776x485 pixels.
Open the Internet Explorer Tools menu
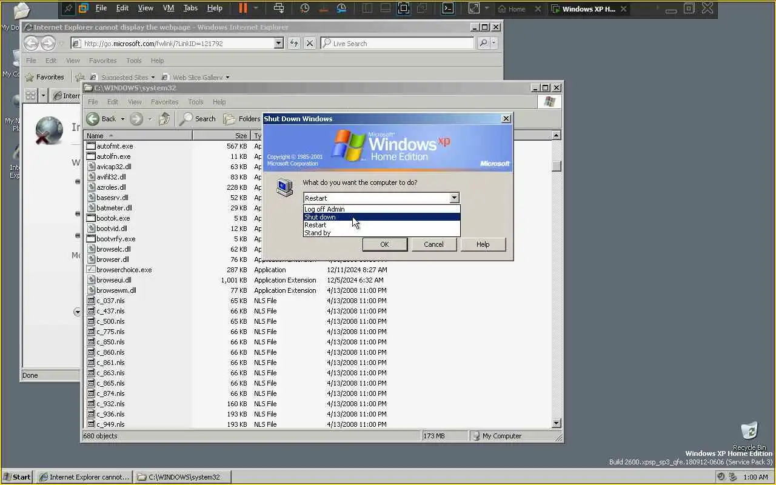(134, 61)
